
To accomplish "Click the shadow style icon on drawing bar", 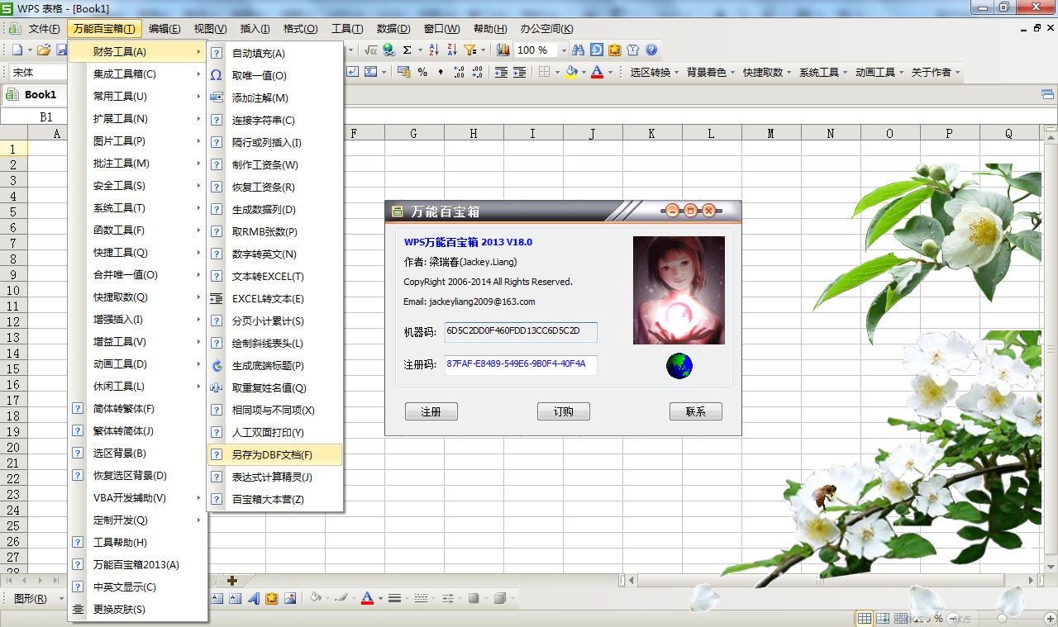I will click(474, 598).
